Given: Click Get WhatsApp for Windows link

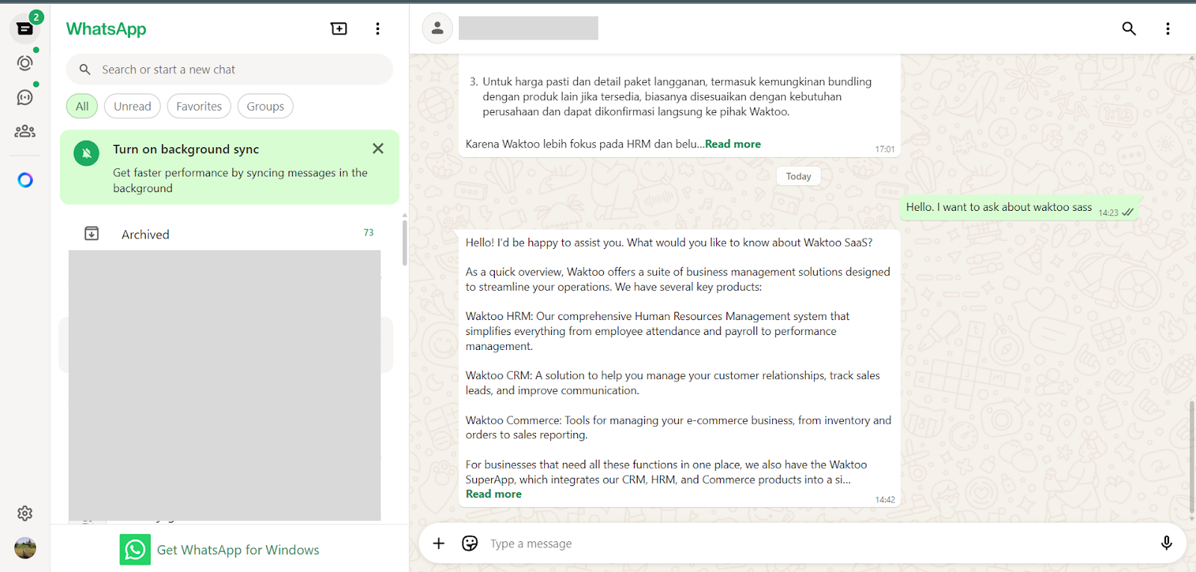Looking at the screenshot, I should pyautogui.click(x=238, y=550).
